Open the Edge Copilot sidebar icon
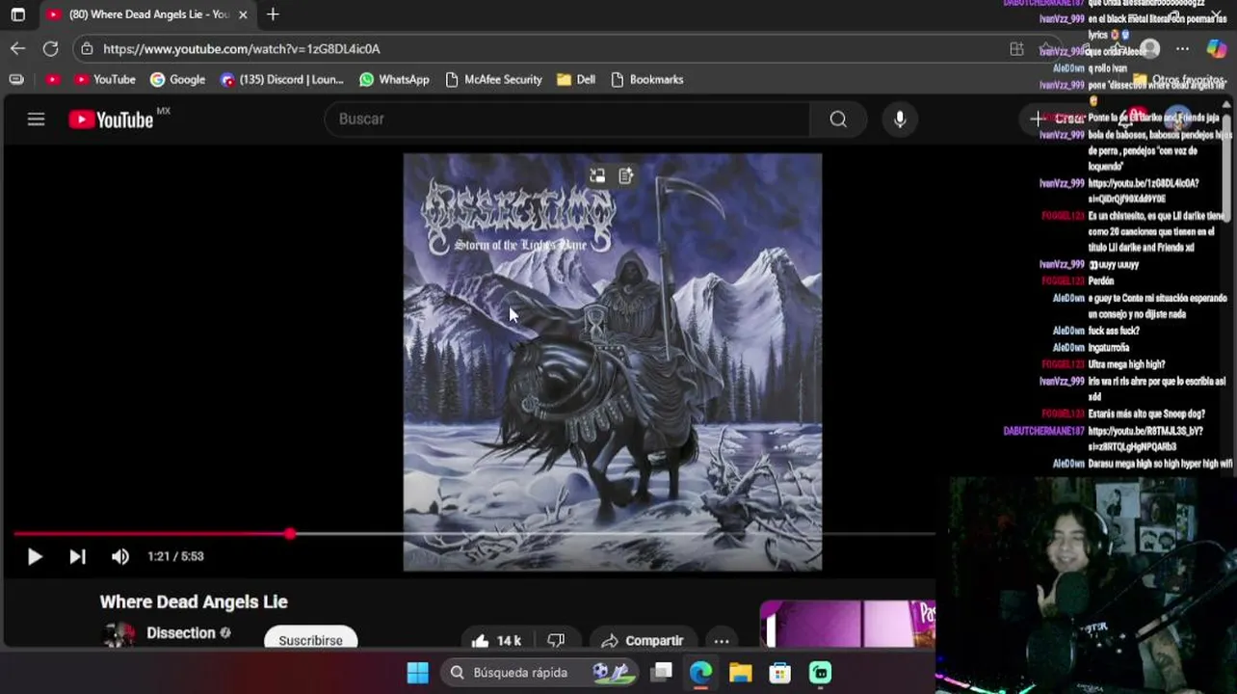The height and width of the screenshot is (694, 1237). pos(1216,48)
